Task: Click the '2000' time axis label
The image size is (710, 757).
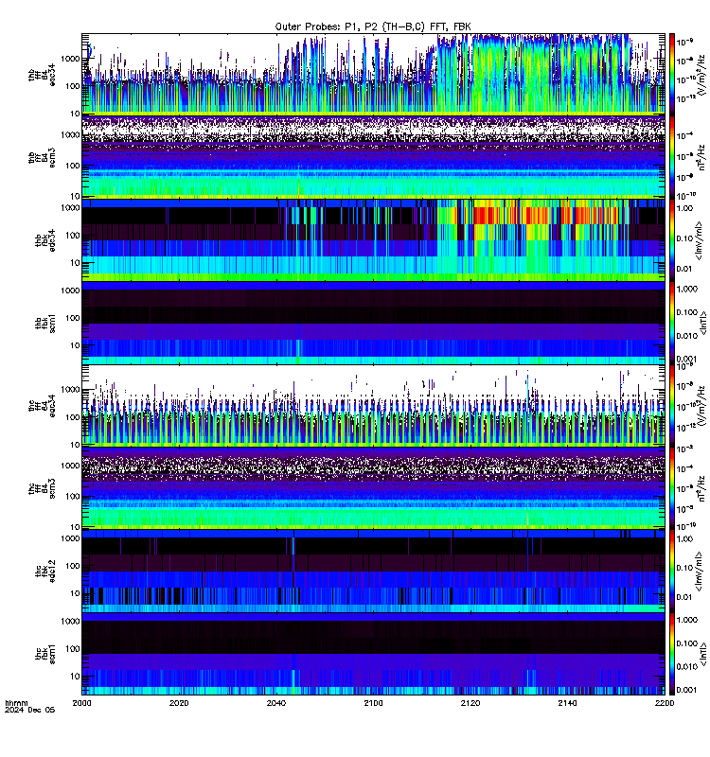Action: coord(81,703)
